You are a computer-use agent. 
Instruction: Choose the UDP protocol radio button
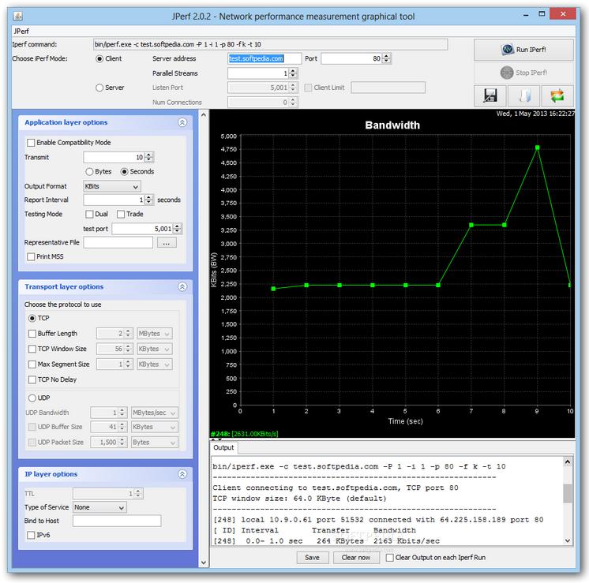point(32,398)
